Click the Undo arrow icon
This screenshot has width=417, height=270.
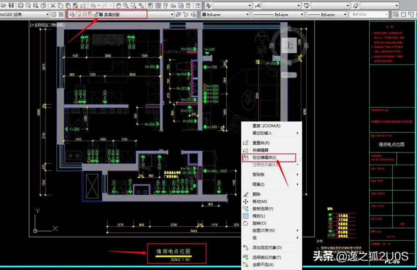click(x=93, y=5)
